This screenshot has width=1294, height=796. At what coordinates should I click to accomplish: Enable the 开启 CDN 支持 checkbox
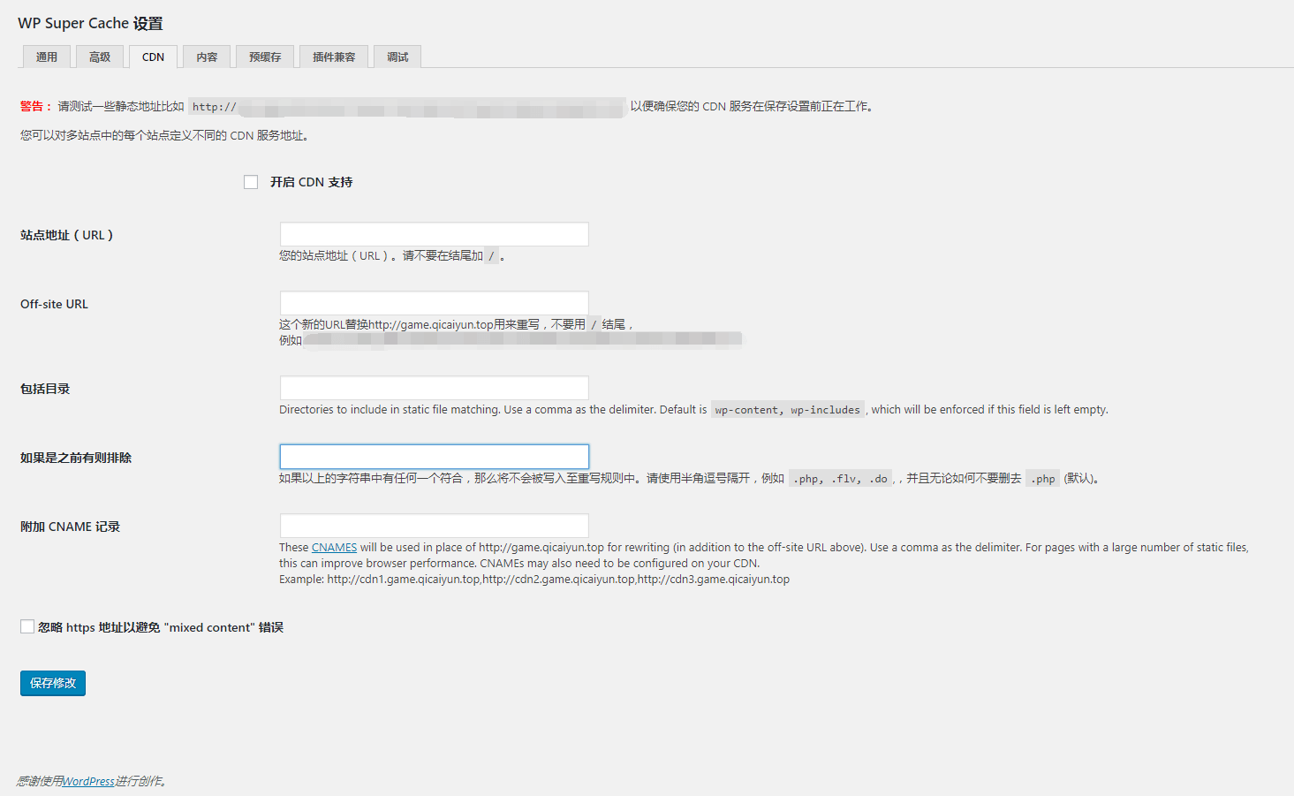(x=251, y=182)
